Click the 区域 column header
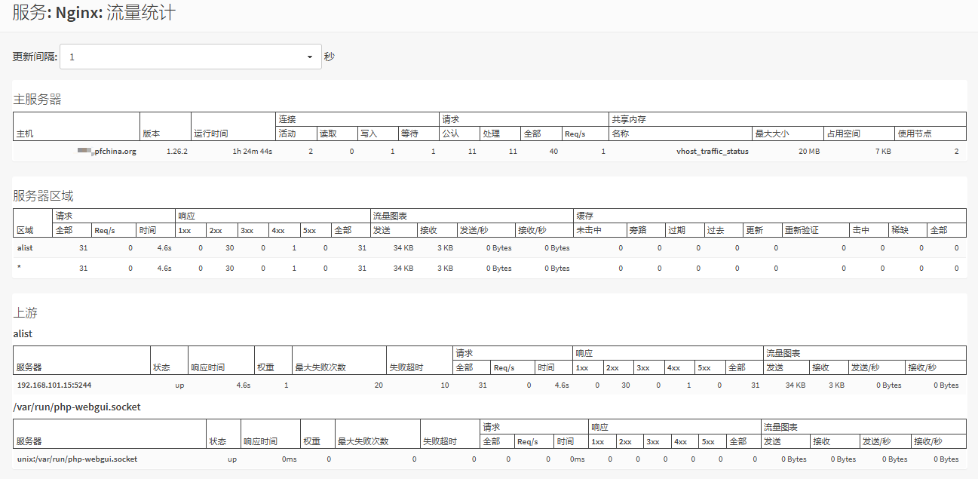Viewport: 978px width, 479px height. pos(25,230)
